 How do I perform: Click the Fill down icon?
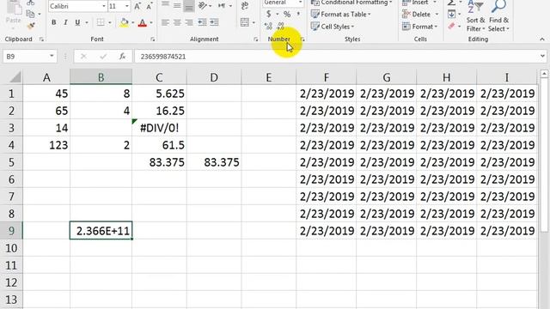click(x=451, y=15)
